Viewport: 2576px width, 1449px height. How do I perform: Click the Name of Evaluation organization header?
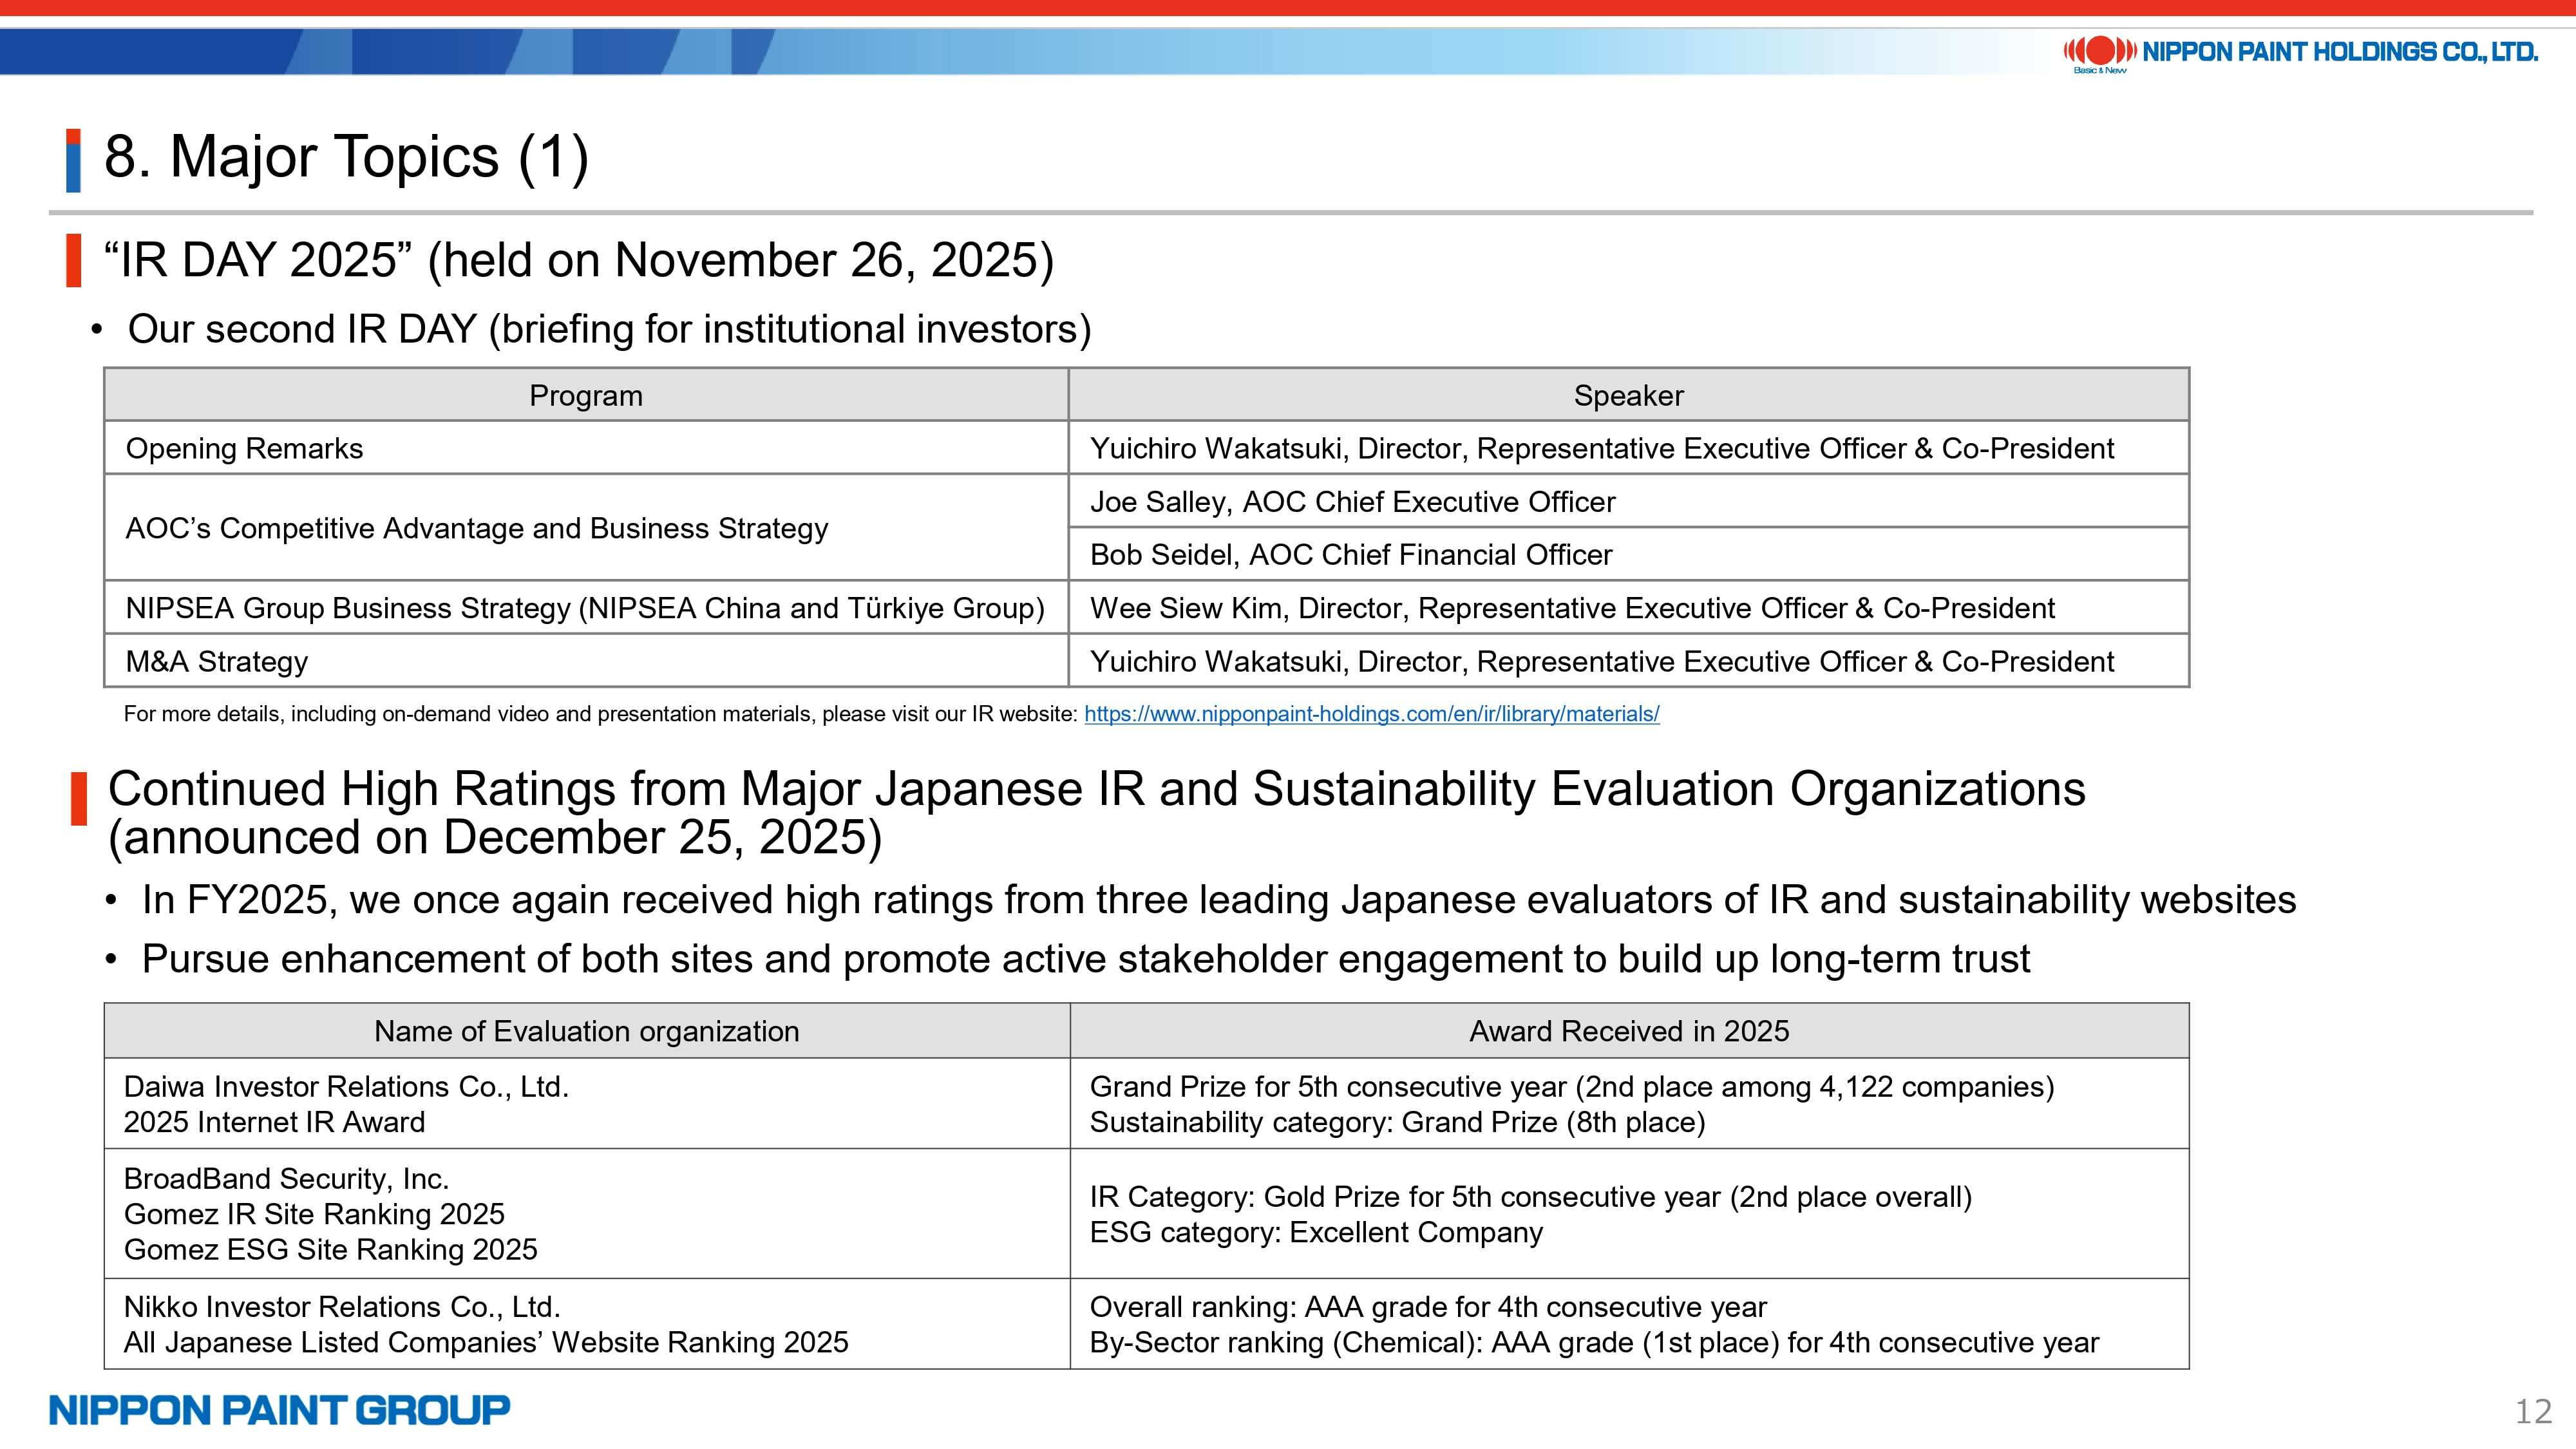tap(586, 1031)
